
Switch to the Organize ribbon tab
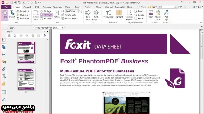(x=47, y=7)
